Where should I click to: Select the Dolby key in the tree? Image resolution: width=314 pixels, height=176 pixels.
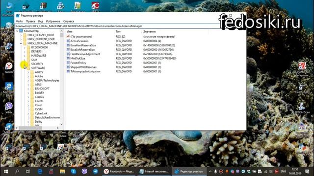(38, 122)
